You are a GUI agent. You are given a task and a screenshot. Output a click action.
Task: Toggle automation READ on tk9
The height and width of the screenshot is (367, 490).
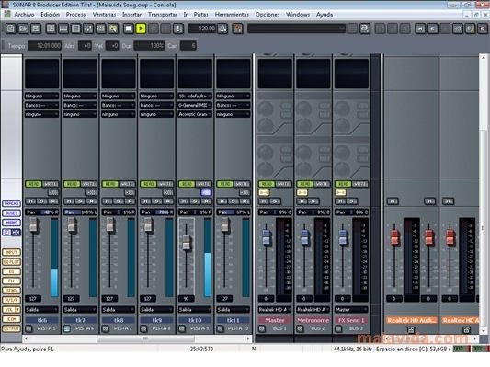coord(148,184)
